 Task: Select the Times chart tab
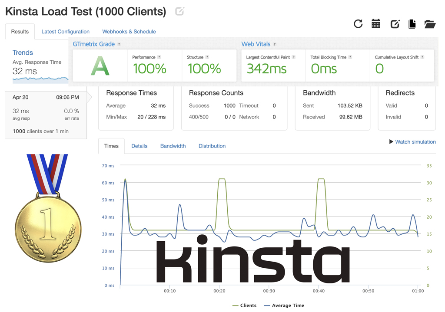pos(111,146)
